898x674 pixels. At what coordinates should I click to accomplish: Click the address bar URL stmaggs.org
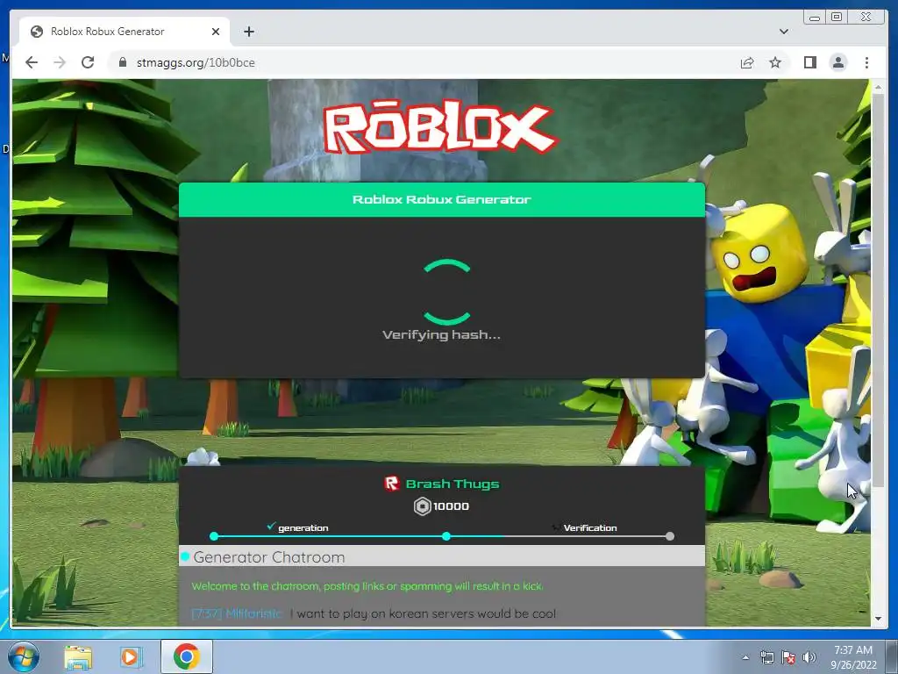click(196, 62)
